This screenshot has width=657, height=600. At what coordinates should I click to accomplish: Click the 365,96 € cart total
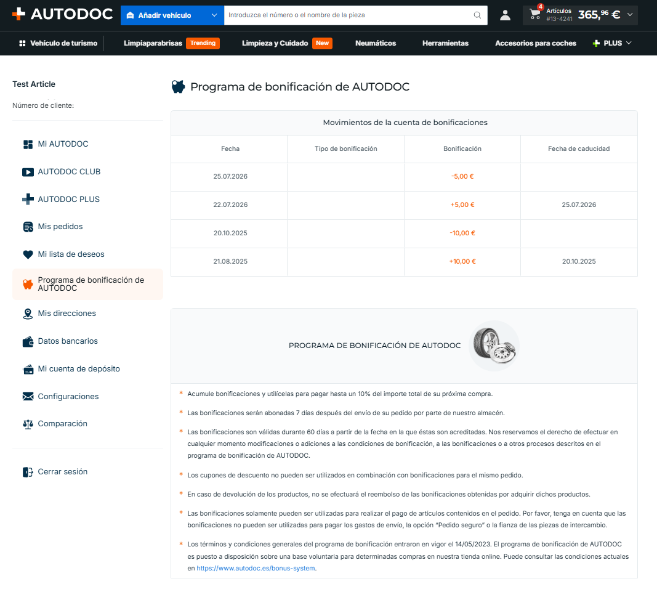point(599,15)
